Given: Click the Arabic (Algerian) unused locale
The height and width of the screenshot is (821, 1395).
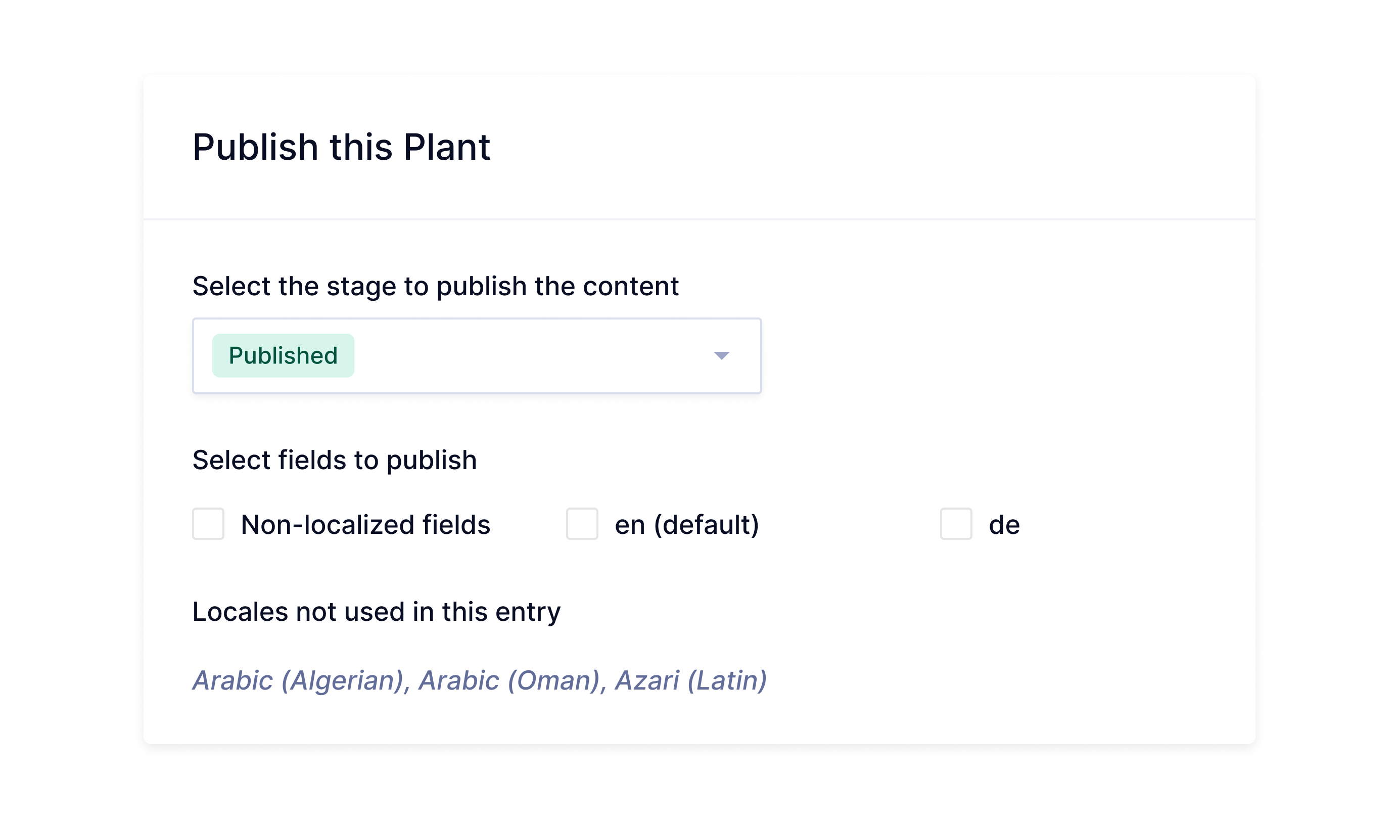Looking at the screenshot, I should point(299,680).
